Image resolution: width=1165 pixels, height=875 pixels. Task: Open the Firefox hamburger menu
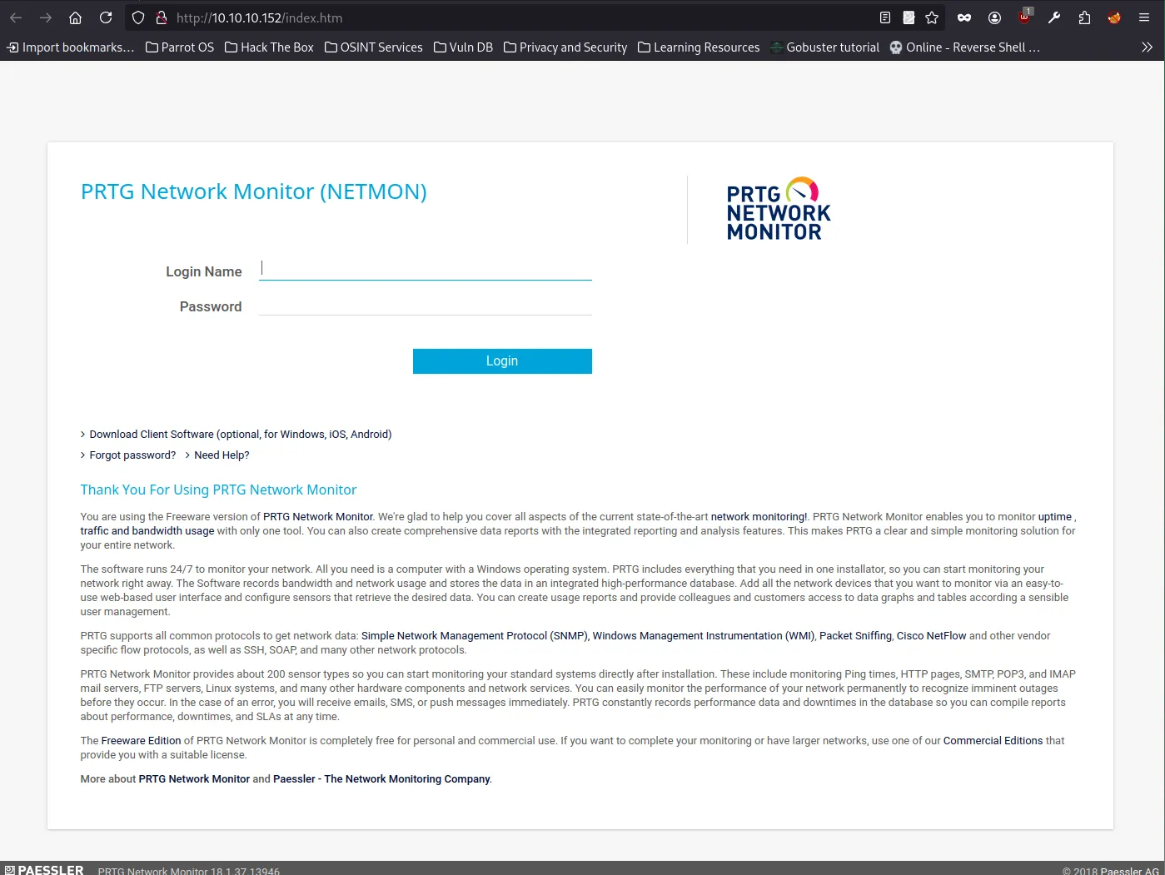tap(1144, 17)
